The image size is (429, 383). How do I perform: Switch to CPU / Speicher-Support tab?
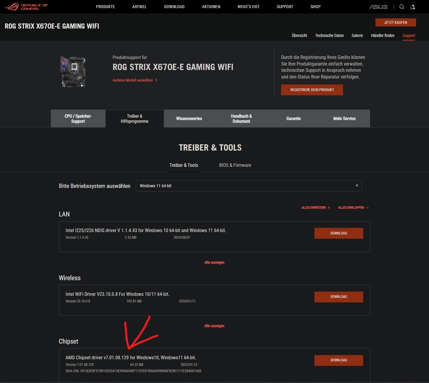point(78,118)
